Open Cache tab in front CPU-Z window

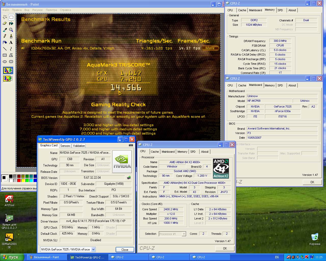(x=155, y=152)
